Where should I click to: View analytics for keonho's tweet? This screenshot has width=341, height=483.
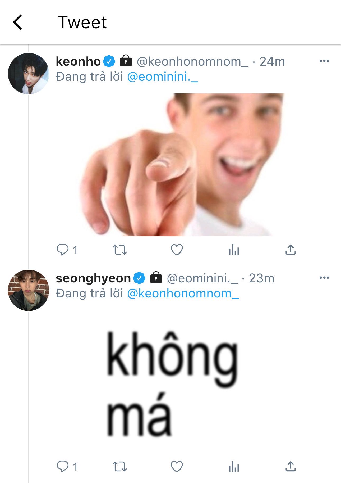pyautogui.click(x=234, y=250)
